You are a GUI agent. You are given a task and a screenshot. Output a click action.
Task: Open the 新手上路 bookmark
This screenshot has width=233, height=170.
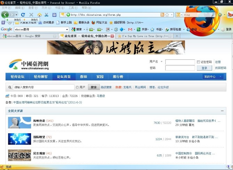[x=64, y=23]
